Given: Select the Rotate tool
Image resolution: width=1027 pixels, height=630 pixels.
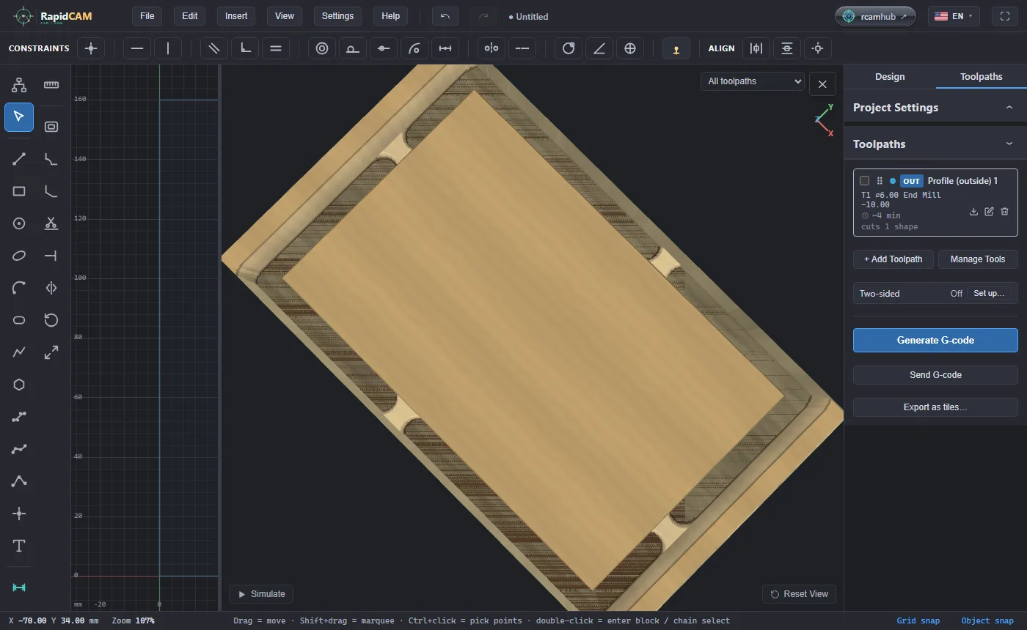Looking at the screenshot, I should [x=51, y=320].
